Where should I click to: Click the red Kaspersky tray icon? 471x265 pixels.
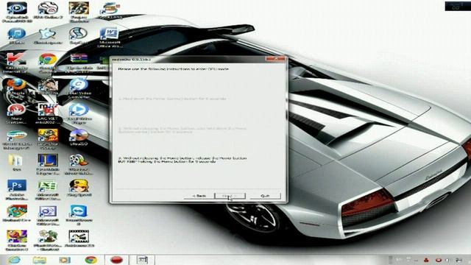(x=426, y=260)
